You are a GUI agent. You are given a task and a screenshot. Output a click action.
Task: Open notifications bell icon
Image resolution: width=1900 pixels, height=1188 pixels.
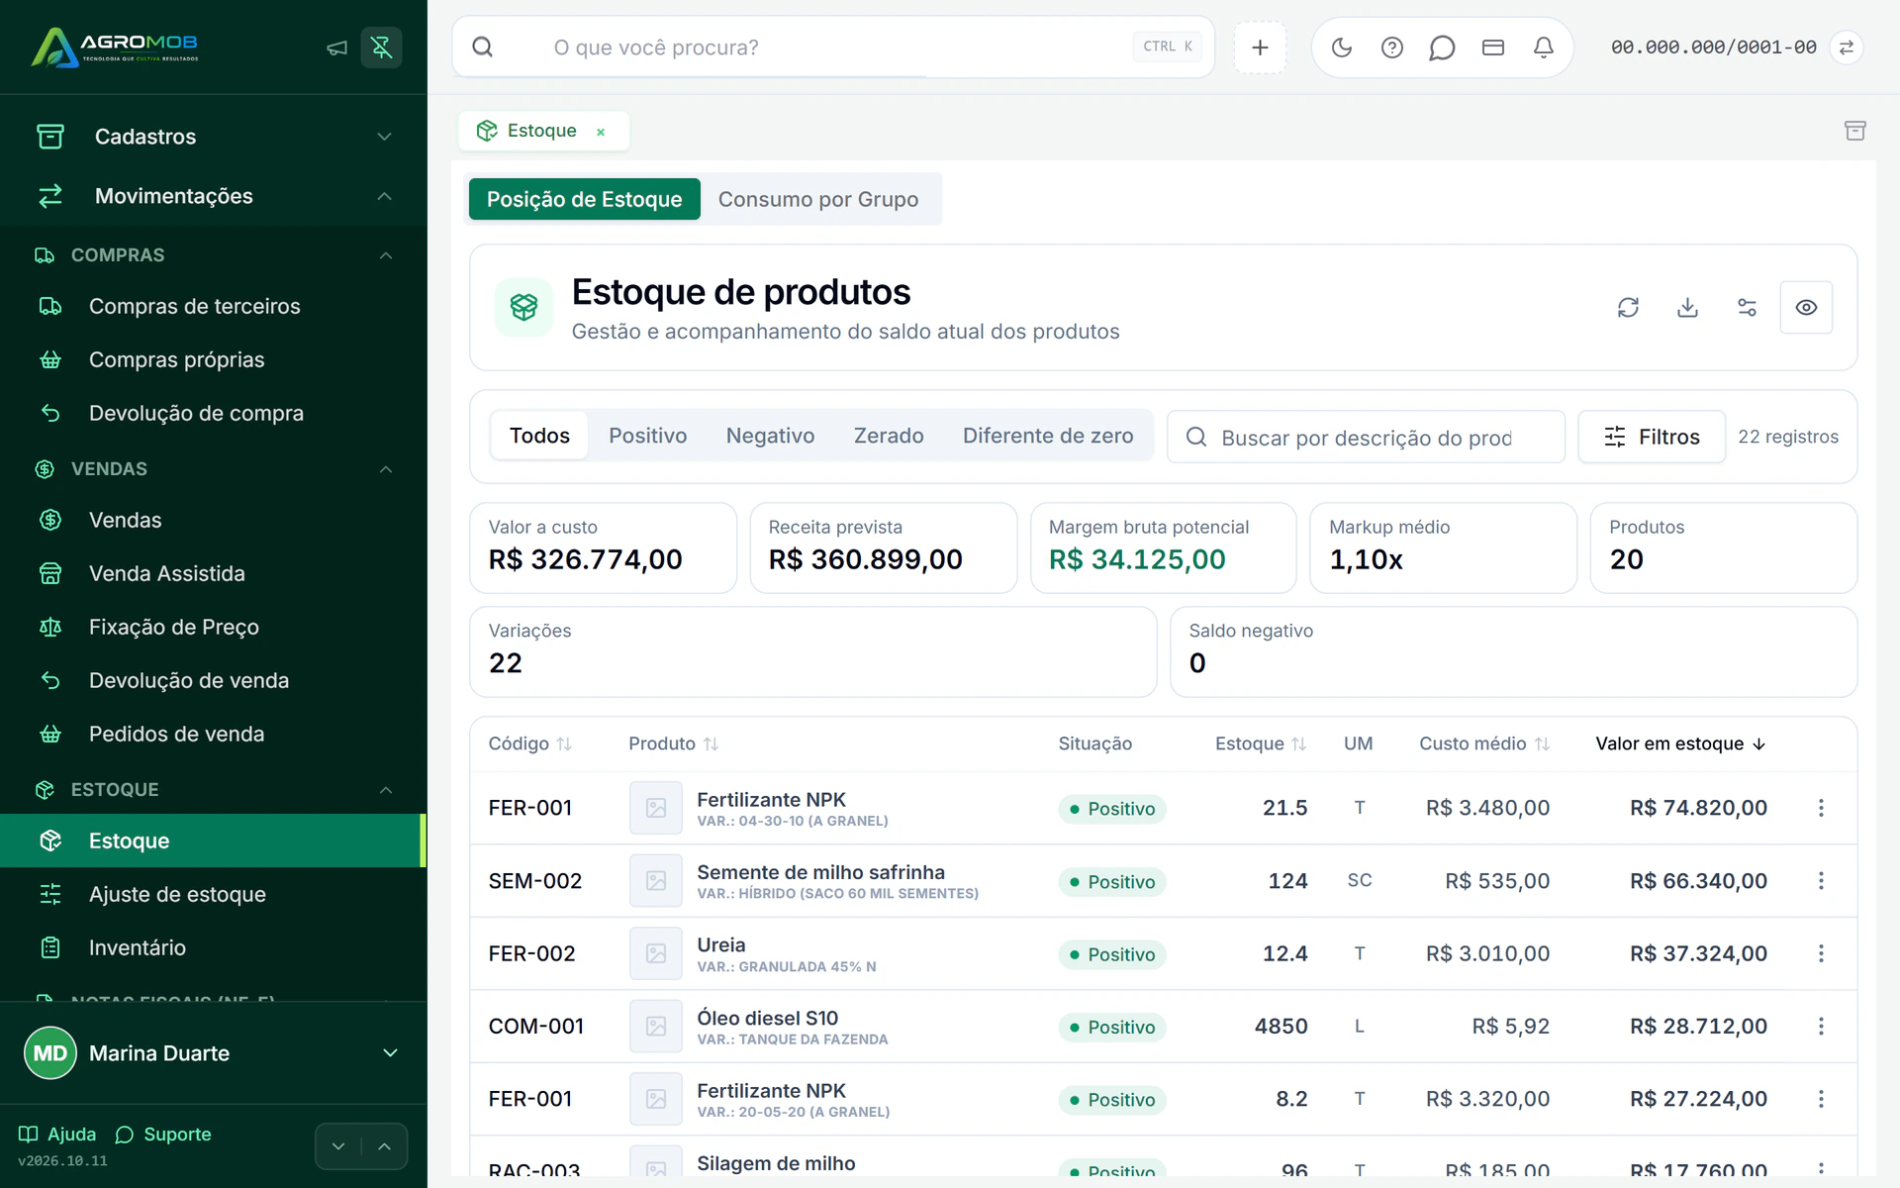(1544, 48)
